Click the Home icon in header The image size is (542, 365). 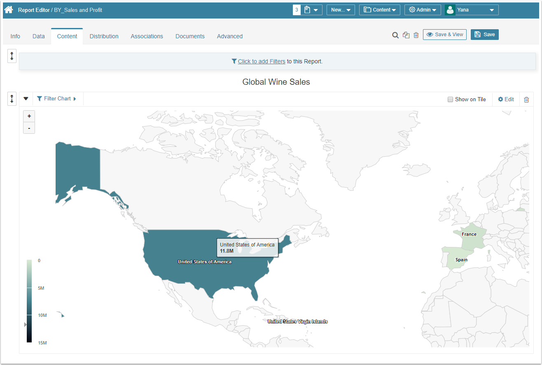pyautogui.click(x=9, y=9)
